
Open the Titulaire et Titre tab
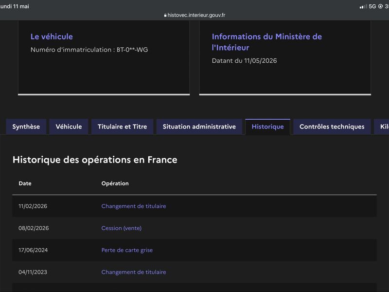coord(123,127)
